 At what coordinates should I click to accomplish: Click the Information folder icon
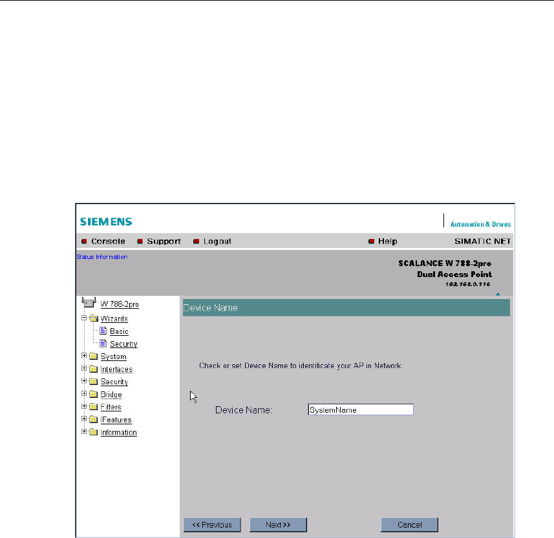[93, 432]
